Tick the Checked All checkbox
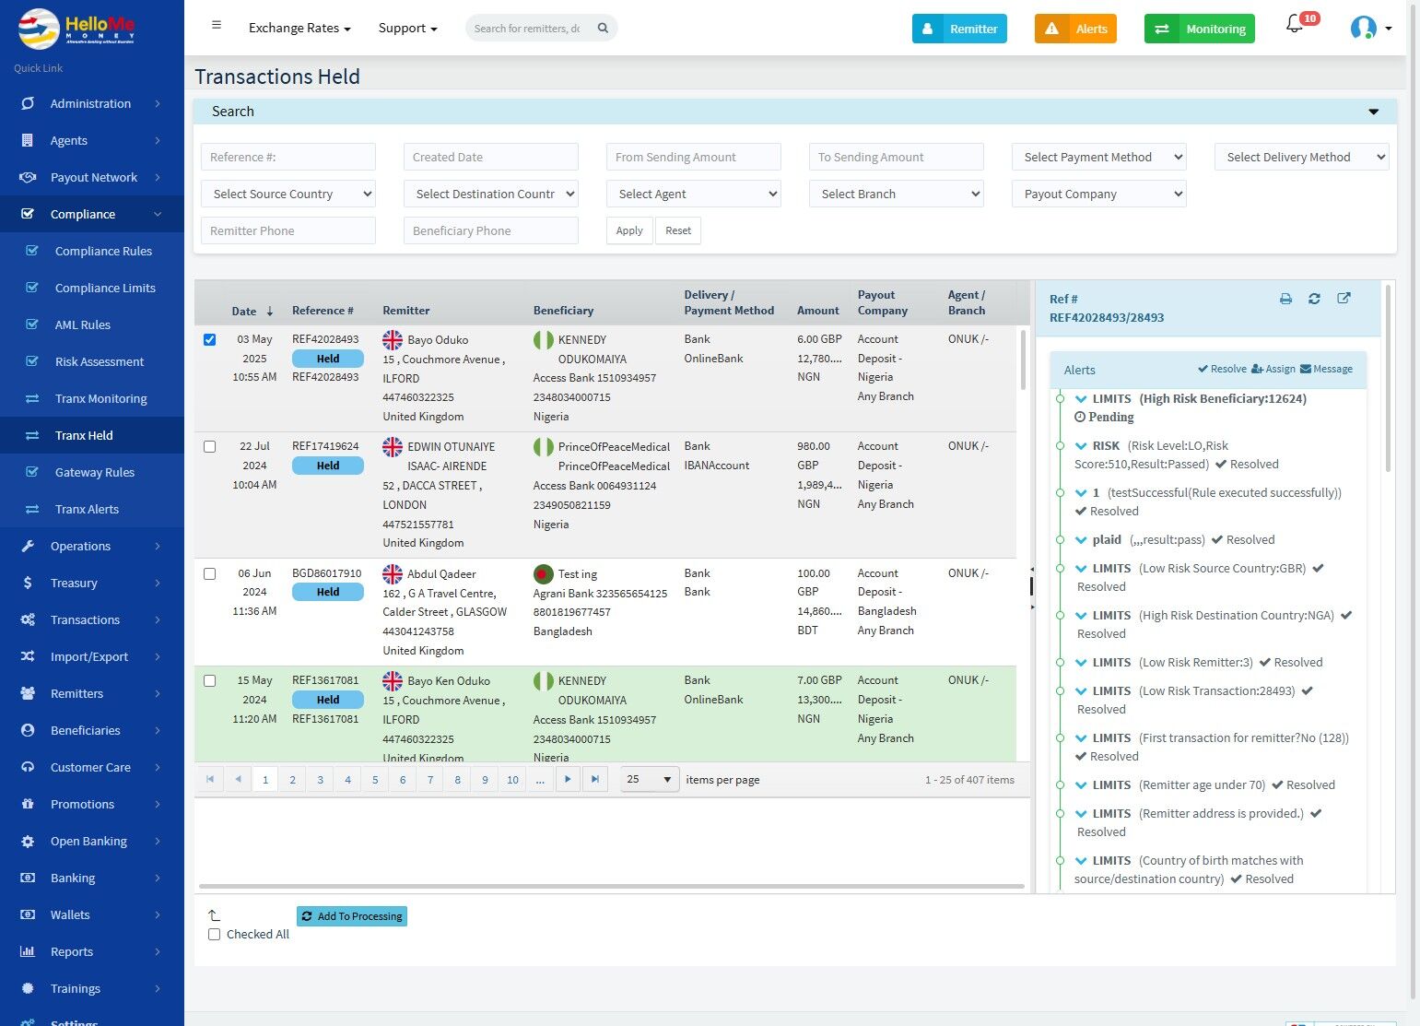 [215, 935]
